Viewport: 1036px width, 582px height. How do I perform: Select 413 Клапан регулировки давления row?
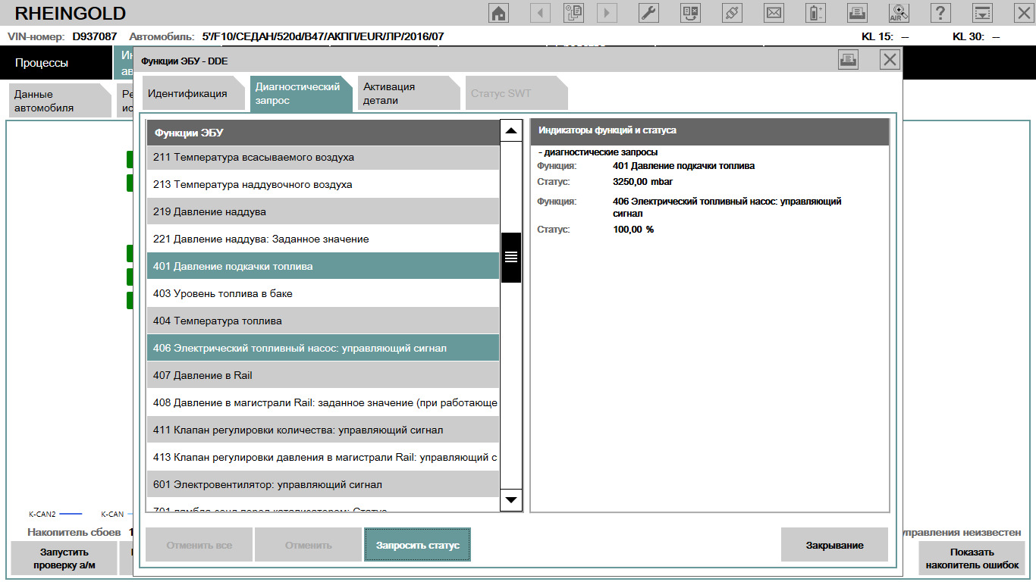323,458
